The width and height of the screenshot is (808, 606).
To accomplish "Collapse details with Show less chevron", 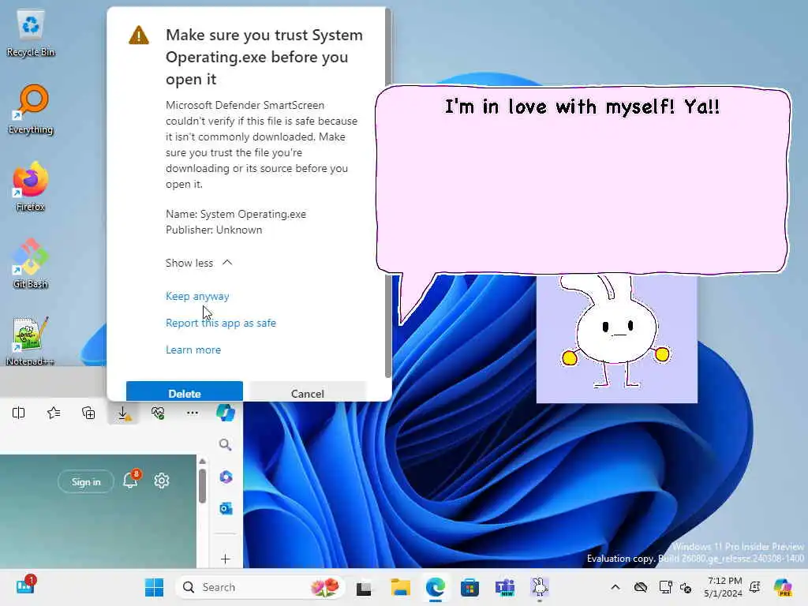I will 199,263.
